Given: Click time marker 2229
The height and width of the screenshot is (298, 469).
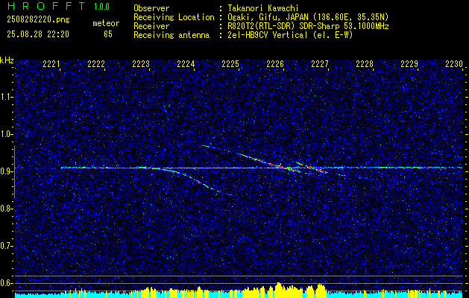Looking at the screenshot, I should click(x=409, y=64).
